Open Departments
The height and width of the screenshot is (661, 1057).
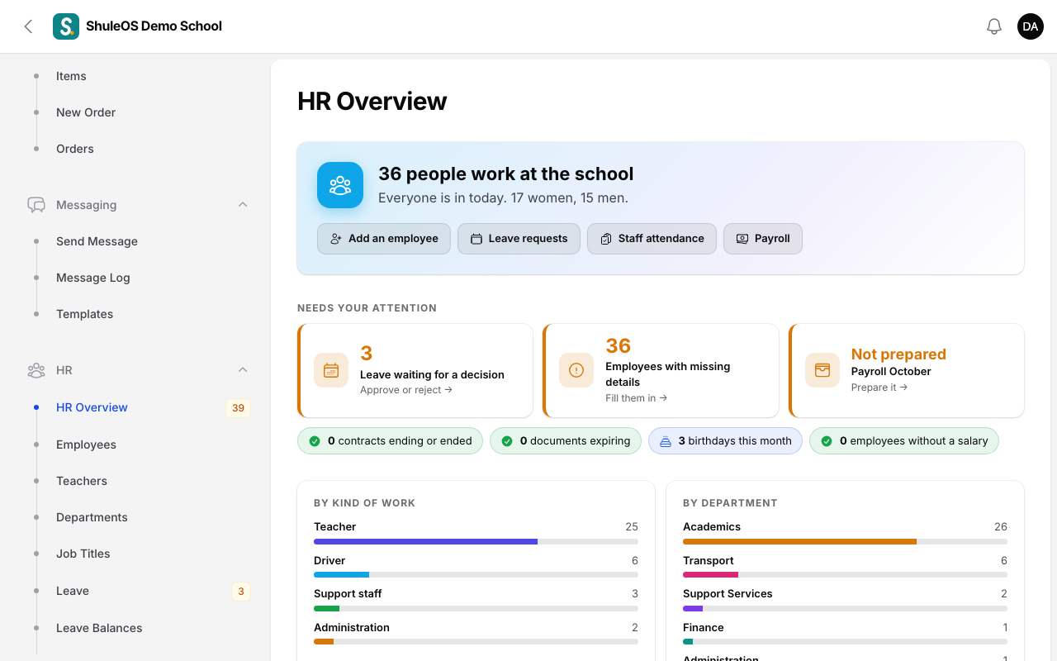click(92, 517)
